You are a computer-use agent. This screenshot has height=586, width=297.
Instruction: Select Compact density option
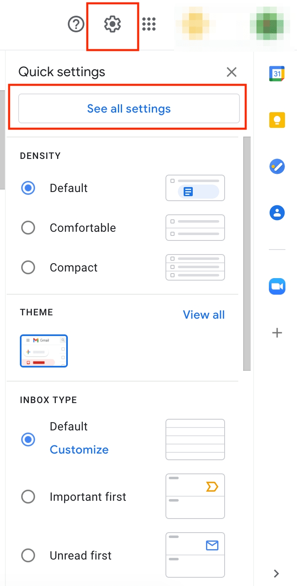click(28, 267)
